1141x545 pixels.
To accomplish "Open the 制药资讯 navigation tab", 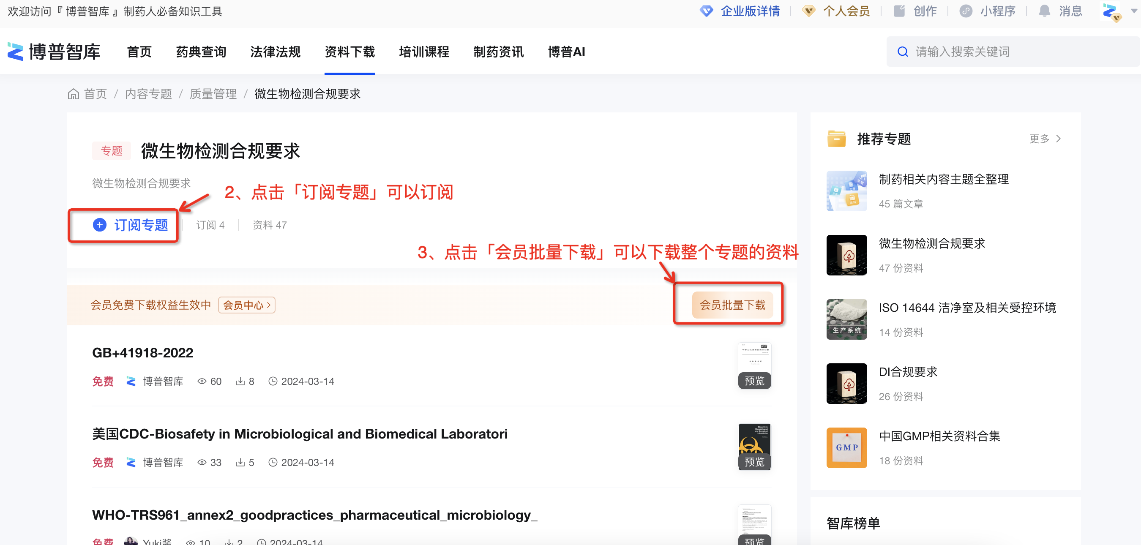I will tap(499, 52).
